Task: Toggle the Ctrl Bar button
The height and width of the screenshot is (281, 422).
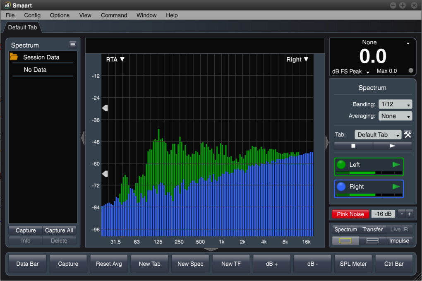Action: pos(394,264)
